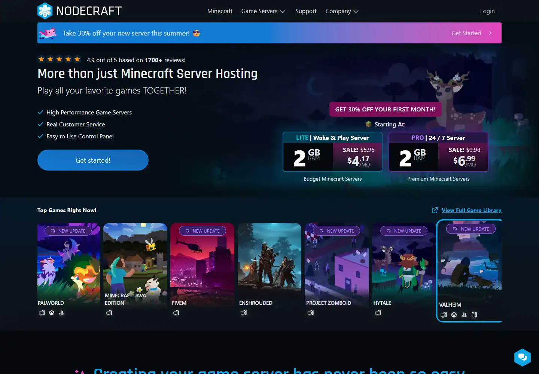Click the '4.9 out of 5 based on 1700+ reviews!' text
The height and width of the screenshot is (374, 539).
pos(136,60)
